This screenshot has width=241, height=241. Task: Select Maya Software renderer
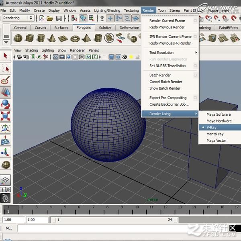219,114
